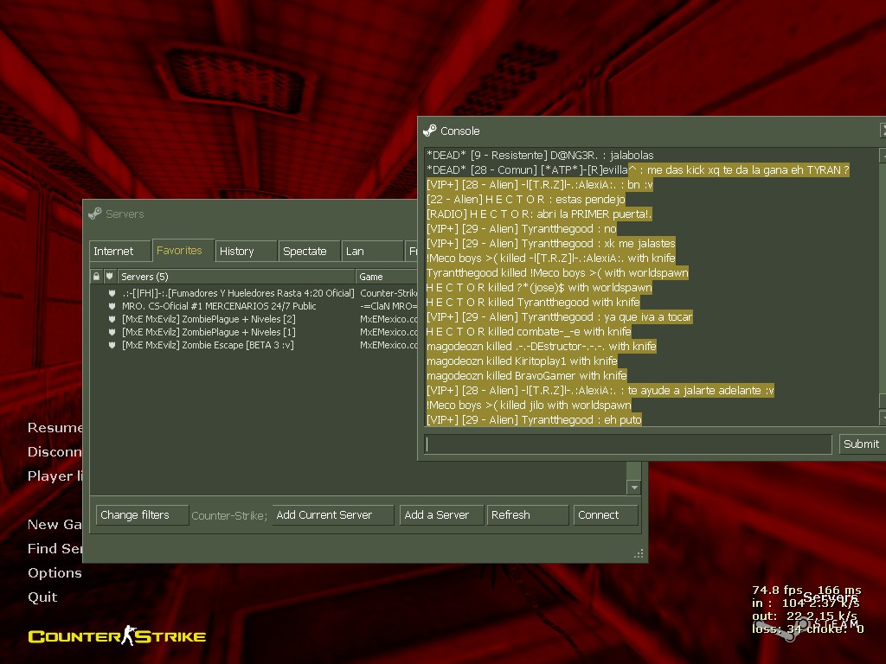Click the line 'H E C T O R killed Tyrantthegood with knife'
The height and width of the screenshot is (664, 886).
click(x=533, y=302)
